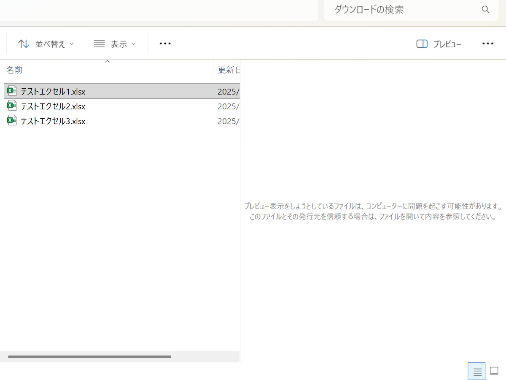Click the 表示 view lines icon
The image size is (506, 380).
(99, 43)
